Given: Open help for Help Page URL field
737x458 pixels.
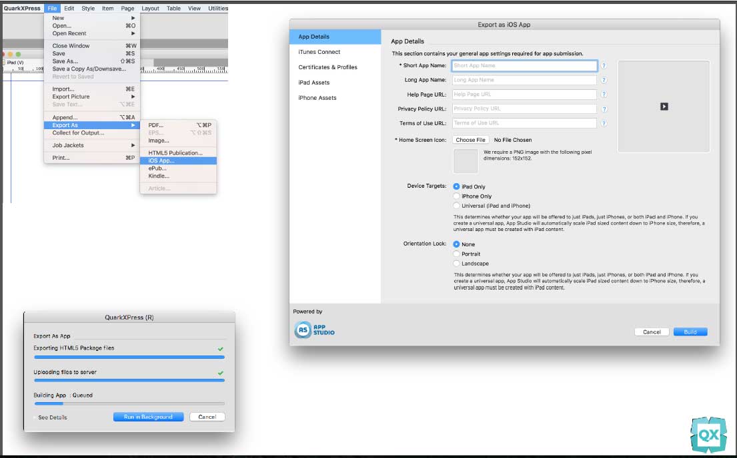Looking at the screenshot, I should tap(604, 95).
